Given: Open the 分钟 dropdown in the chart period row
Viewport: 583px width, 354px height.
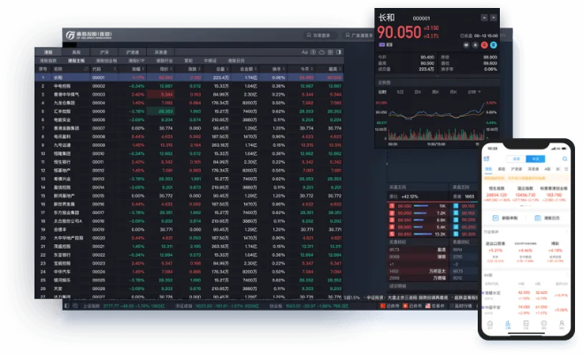Looking at the screenshot, I should 472,90.
